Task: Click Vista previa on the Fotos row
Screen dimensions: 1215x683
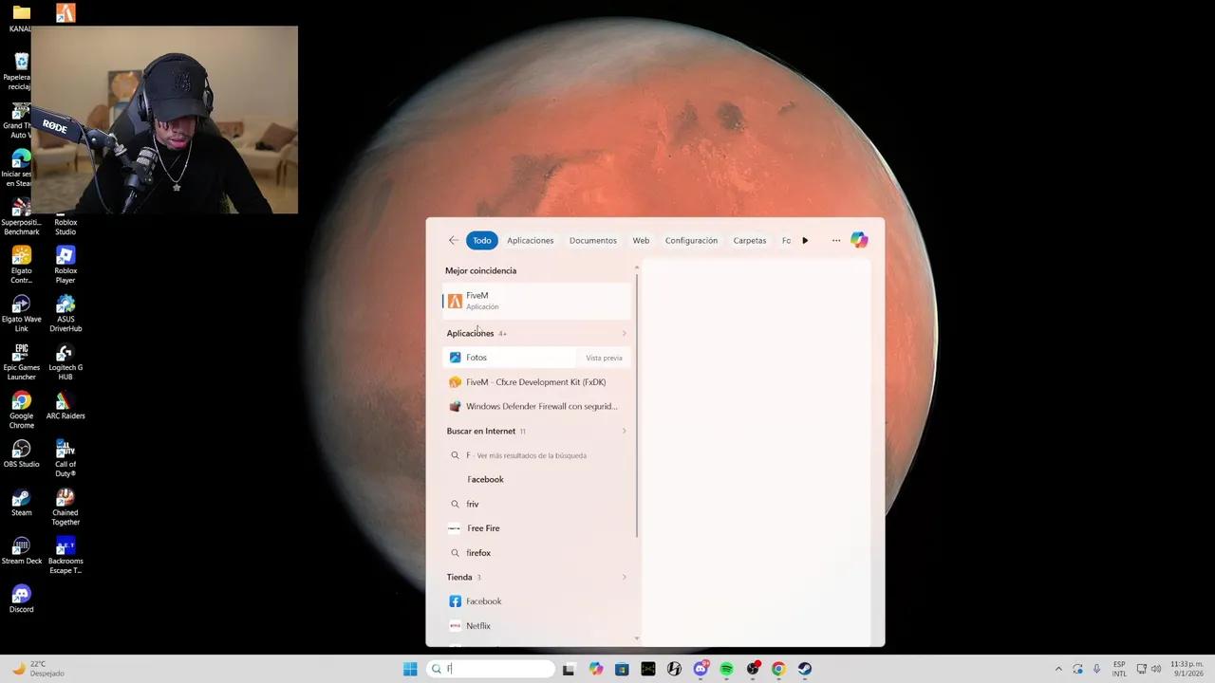Action: [x=604, y=358]
